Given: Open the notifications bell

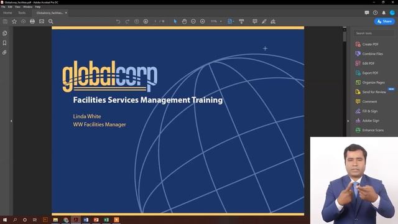Looking at the screenshot, I should (x=384, y=12).
